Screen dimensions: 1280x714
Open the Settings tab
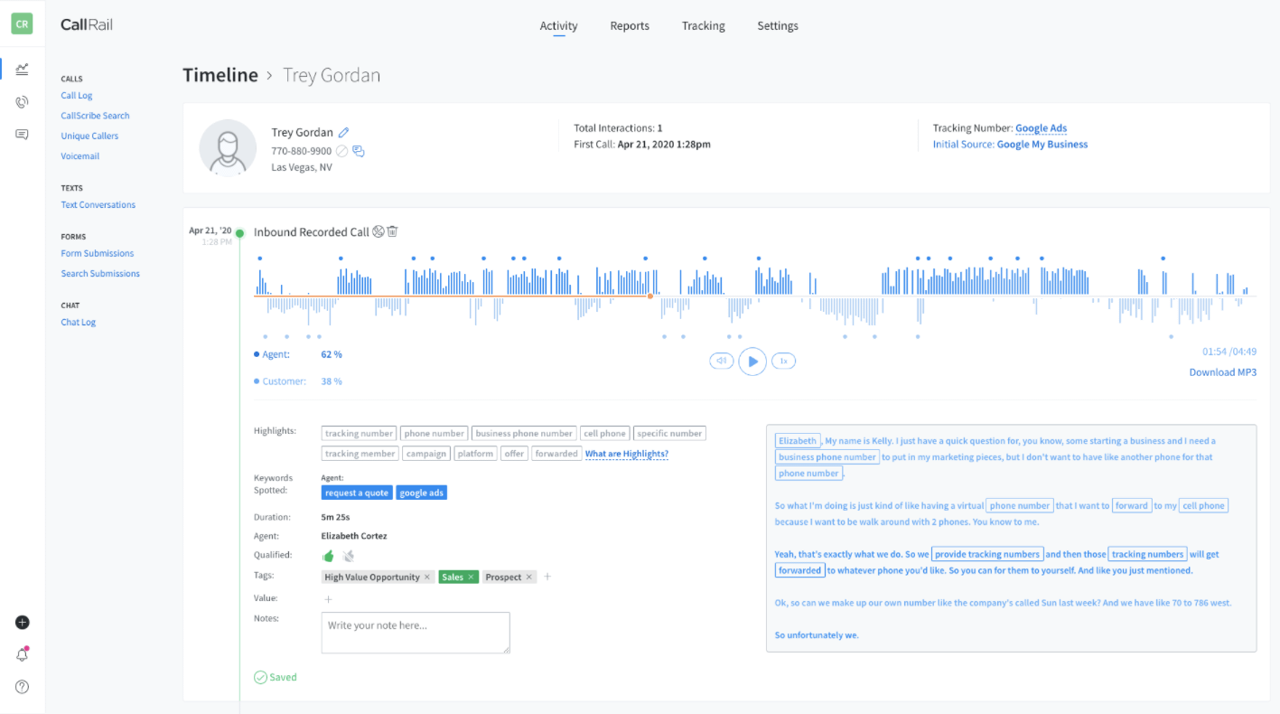[x=777, y=25]
